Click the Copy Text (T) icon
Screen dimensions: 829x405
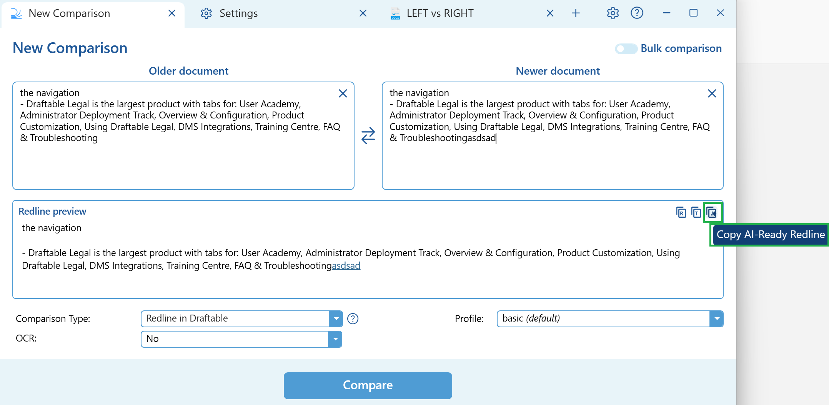[x=696, y=212]
